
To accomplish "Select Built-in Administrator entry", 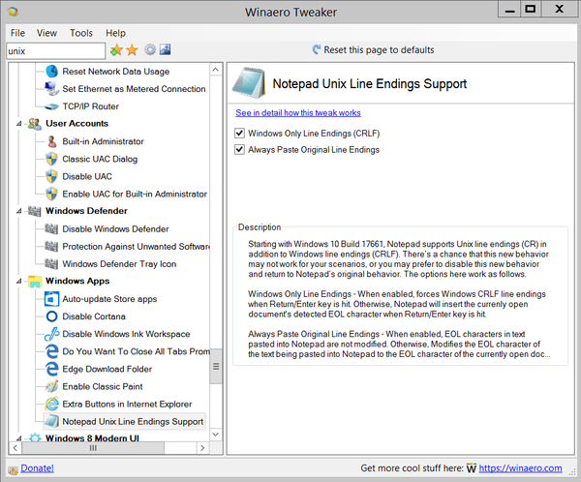I will point(103,141).
